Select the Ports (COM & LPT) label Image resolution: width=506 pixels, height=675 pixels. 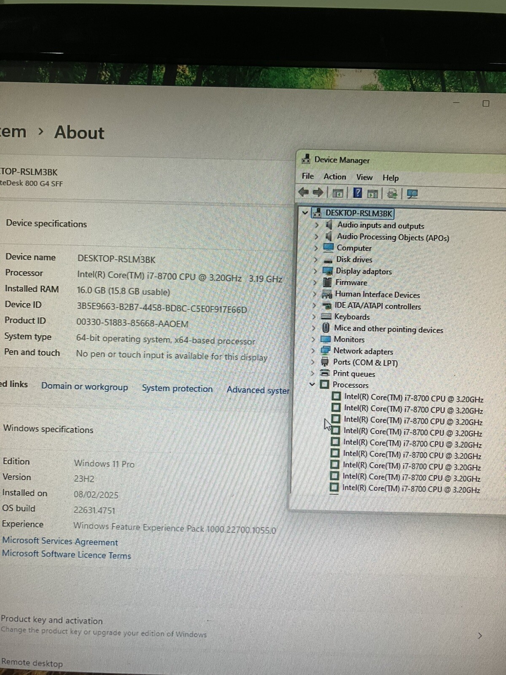[365, 362]
